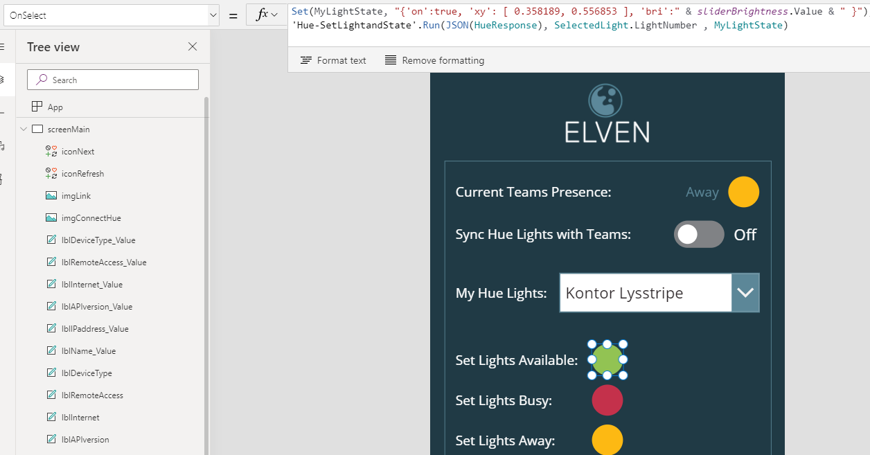Screen dimensions: 870x455
Task: Click the green Set Lights Available circle
Action: [607, 359]
